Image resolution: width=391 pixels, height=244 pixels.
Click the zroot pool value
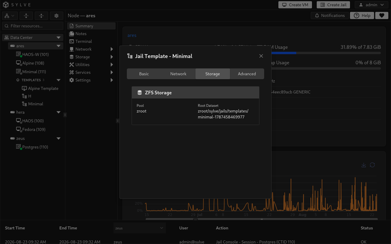142,111
